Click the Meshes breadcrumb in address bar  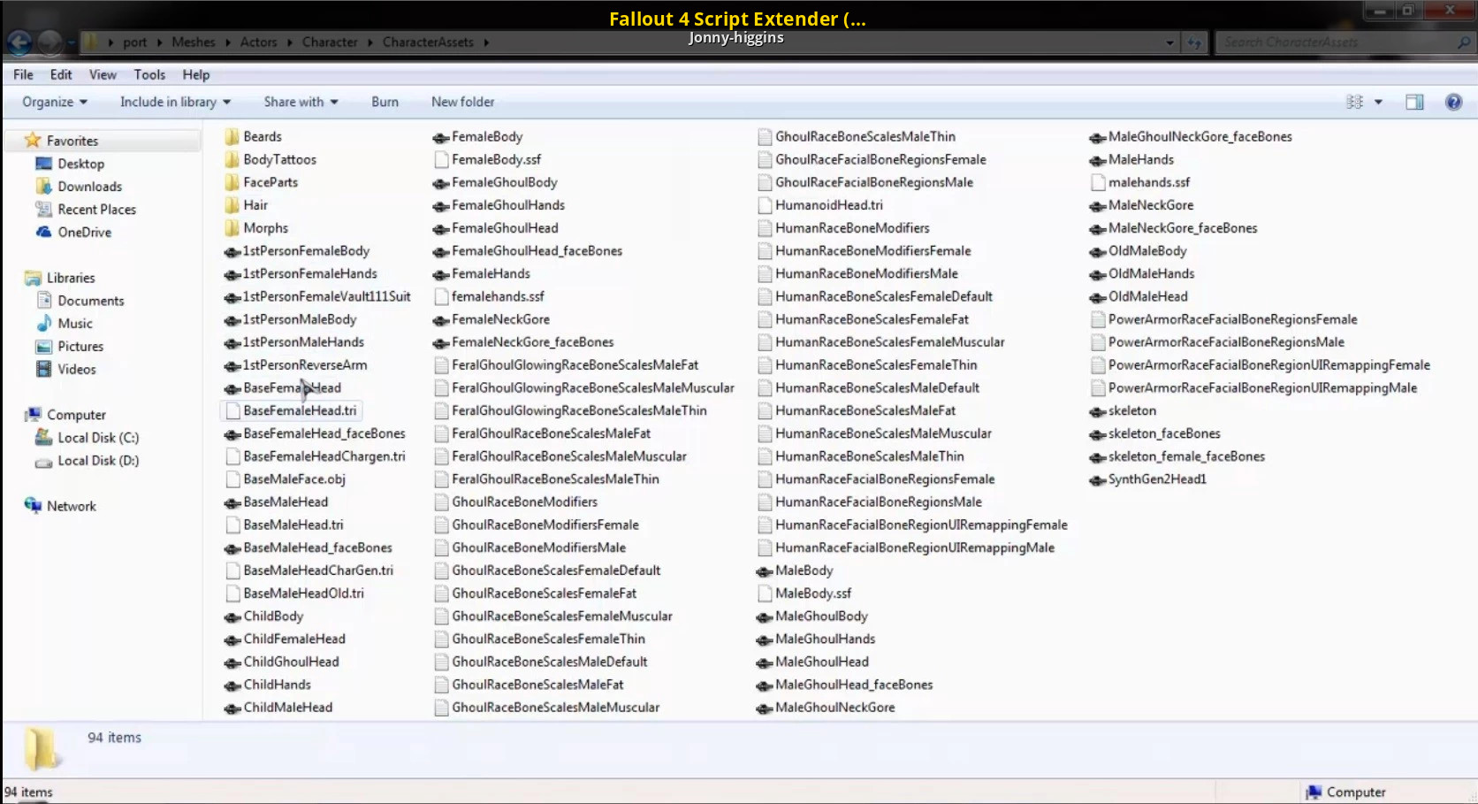[x=193, y=42]
